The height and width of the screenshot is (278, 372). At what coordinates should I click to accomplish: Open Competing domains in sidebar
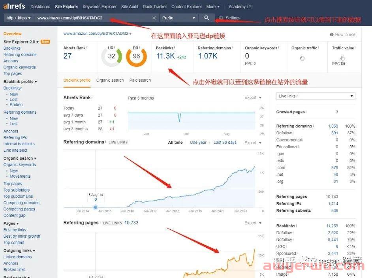click(21, 203)
